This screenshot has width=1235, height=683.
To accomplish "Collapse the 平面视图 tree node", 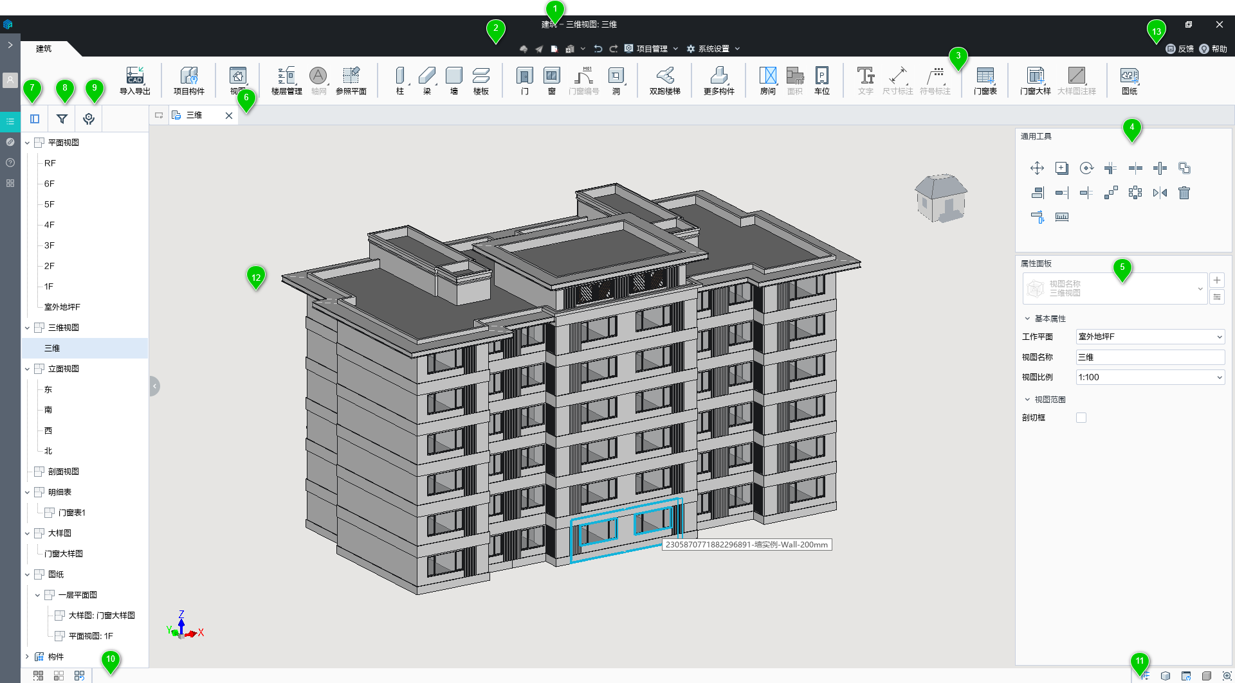I will [x=27, y=143].
